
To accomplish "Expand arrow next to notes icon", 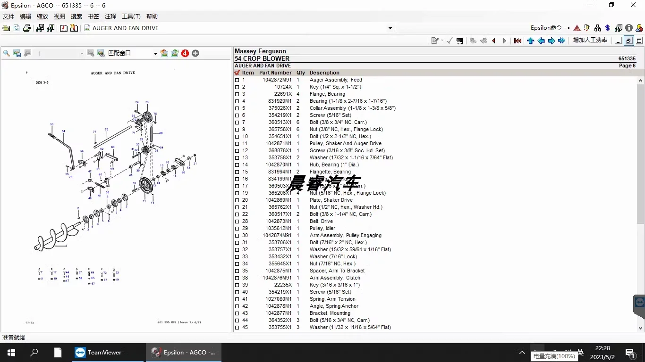I will click(x=442, y=41).
